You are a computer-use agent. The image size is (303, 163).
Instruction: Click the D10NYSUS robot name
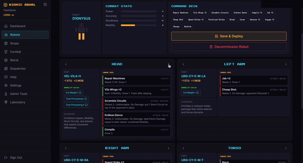[81, 19]
